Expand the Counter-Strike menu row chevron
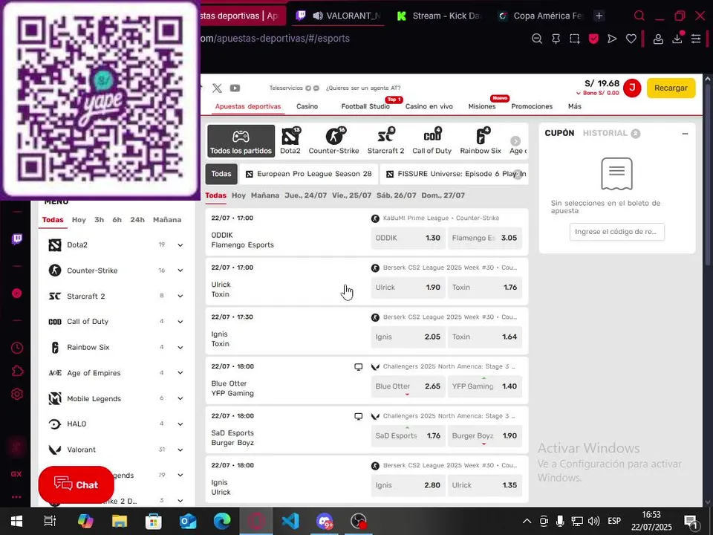Viewport: 713px width, 535px height. (x=180, y=270)
